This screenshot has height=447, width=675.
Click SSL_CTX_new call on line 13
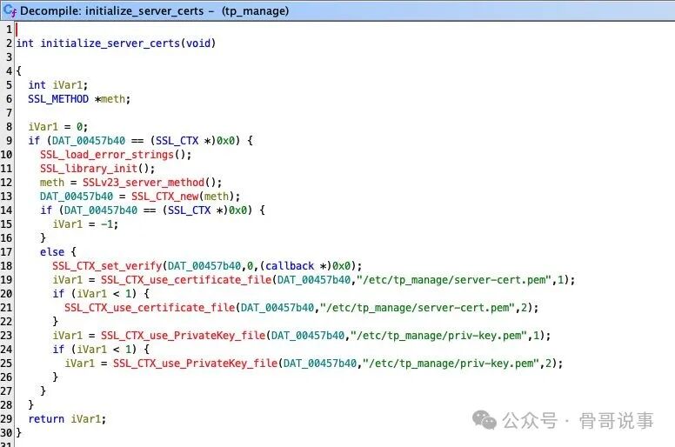coord(165,197)
